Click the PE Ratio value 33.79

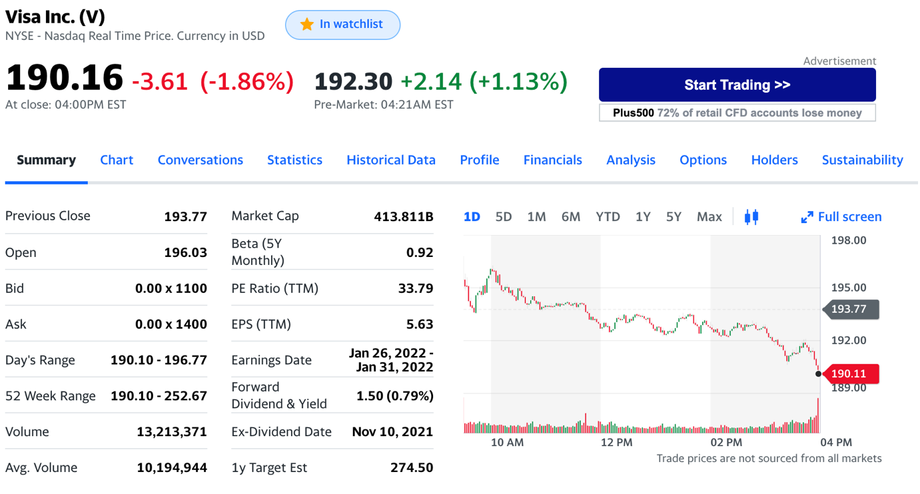click(x=416, y=288)
